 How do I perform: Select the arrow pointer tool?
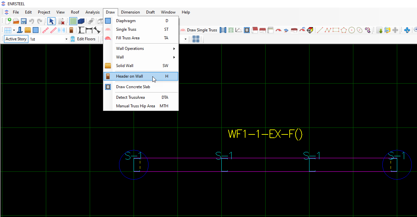coord(51,21)
